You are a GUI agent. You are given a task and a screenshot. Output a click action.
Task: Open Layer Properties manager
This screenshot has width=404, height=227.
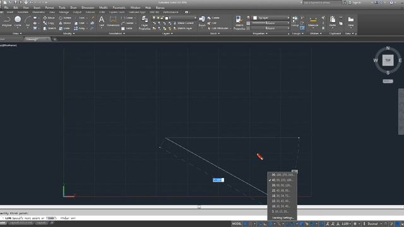point(145,23)
